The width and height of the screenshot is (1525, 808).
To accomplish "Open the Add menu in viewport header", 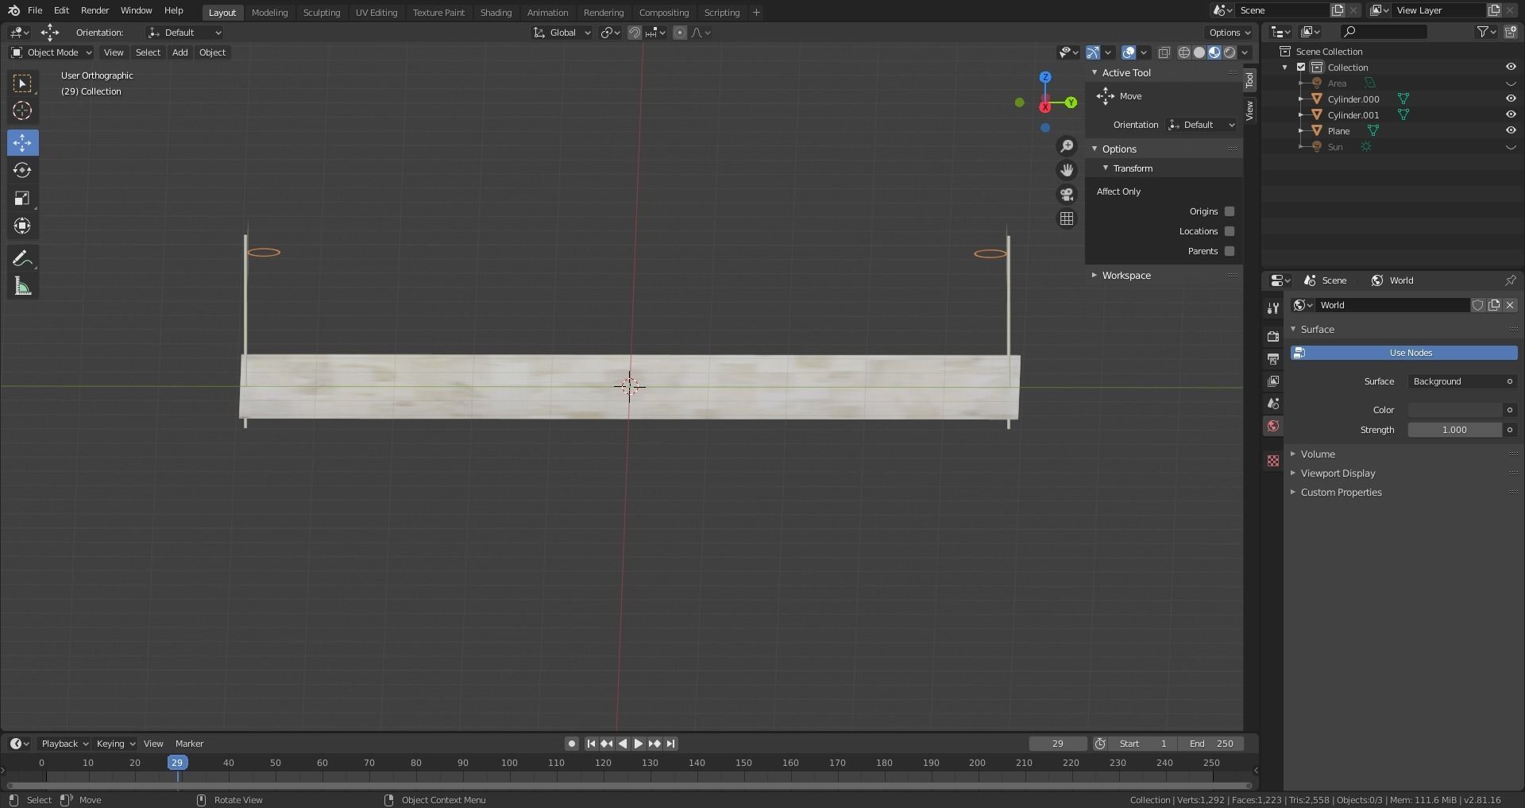I will tap(180, 52).
